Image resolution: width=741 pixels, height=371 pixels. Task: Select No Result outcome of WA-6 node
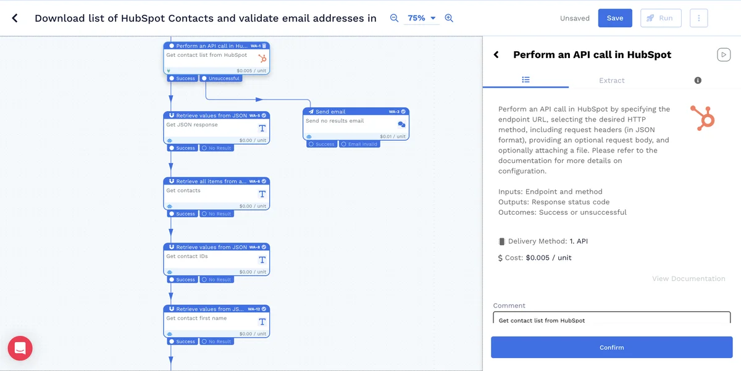click(217, 214)
